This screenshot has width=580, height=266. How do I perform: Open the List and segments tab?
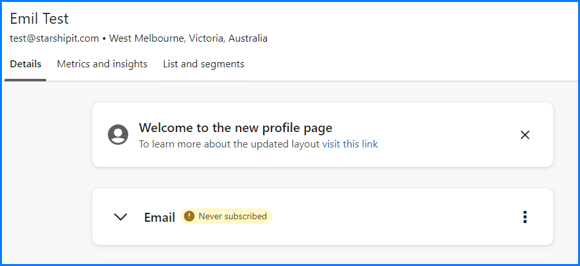[x=203, y=64]
